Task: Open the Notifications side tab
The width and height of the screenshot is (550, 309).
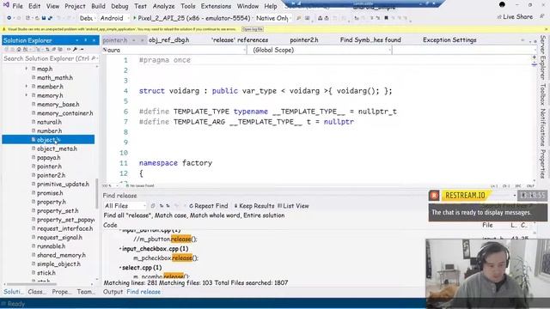Action: coord(542,128)
